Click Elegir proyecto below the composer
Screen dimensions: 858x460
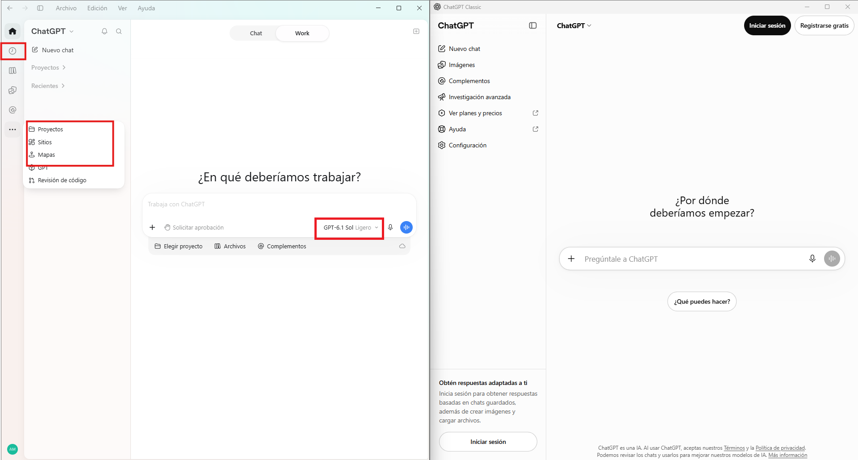(x=179, y=246)
